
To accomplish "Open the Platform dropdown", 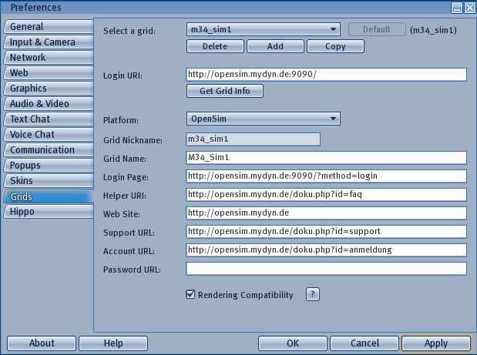I will (x=264, y=119).
